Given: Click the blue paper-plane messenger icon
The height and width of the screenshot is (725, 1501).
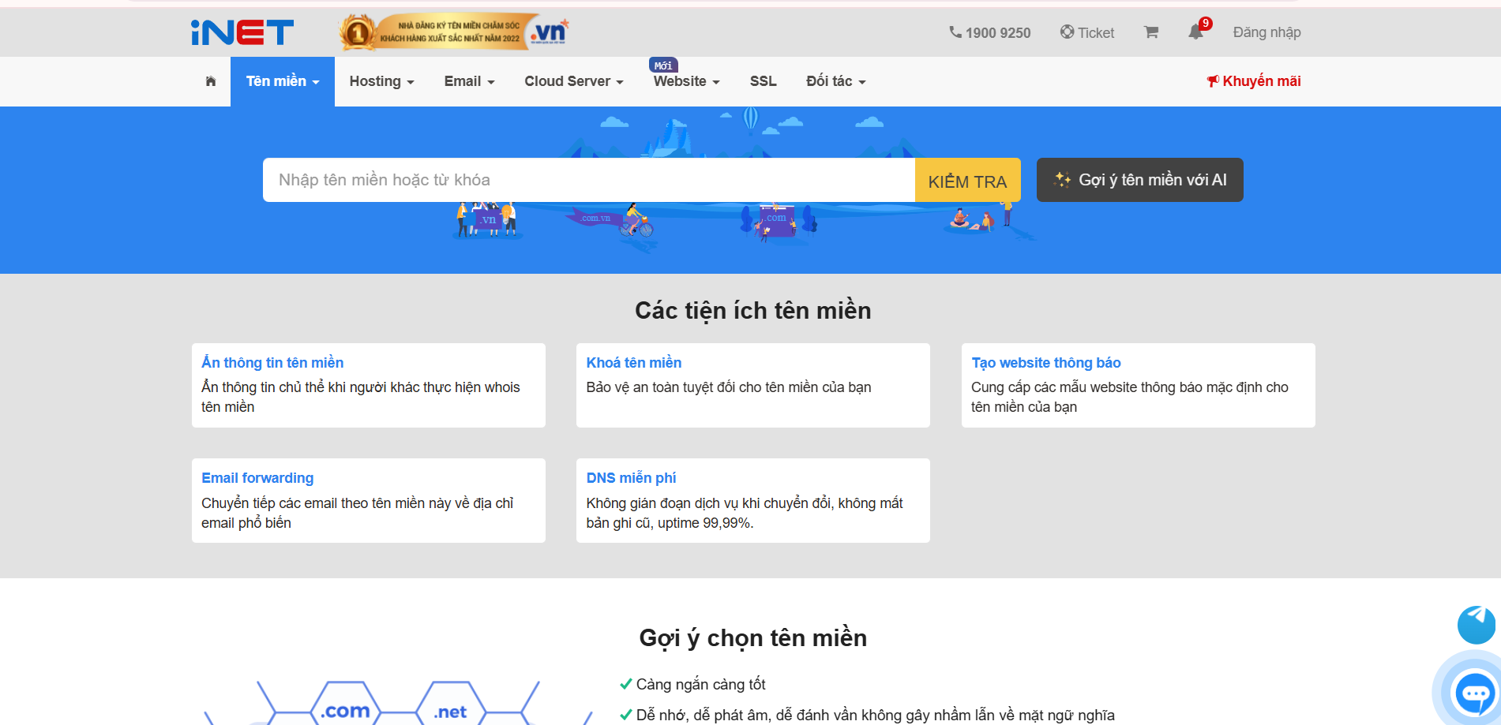Looking at the screenshot, I should (1475, 625).
